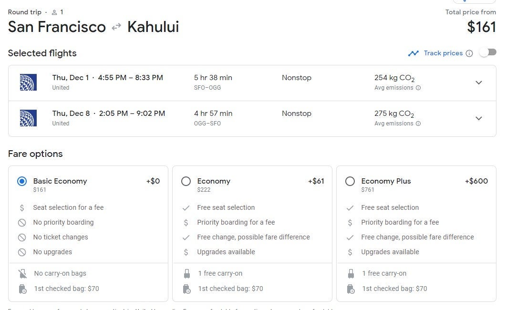Screen dimensions: 516x310
Task: Click the passenger count icon
Action: tap(54, 12)
